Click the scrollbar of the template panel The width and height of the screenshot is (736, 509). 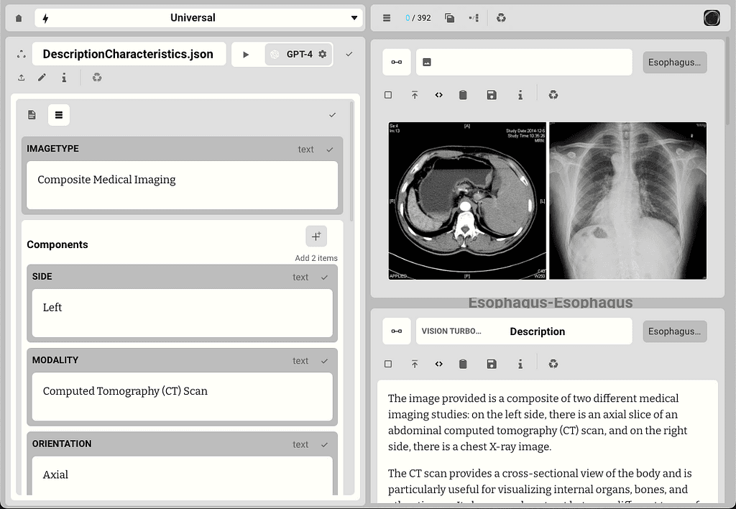click(351, 161)
